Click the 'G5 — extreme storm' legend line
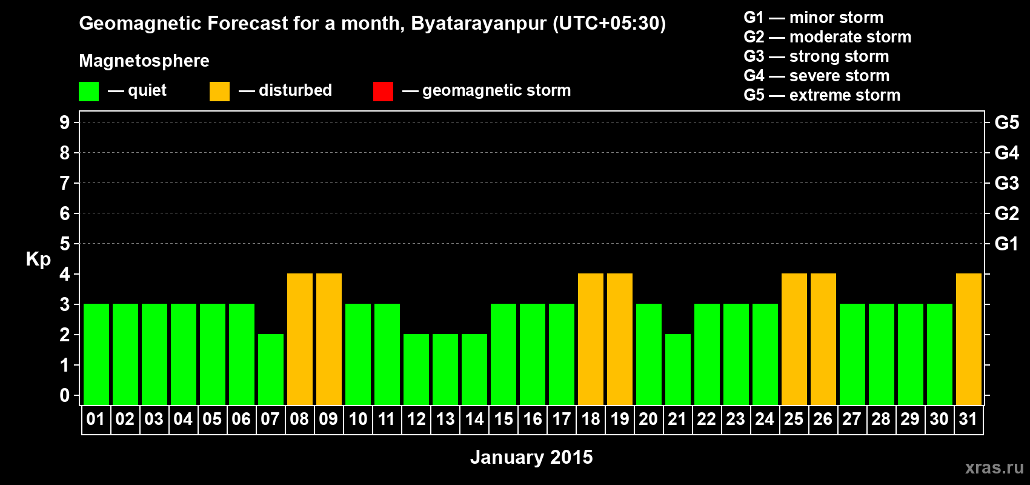The height and width of the screenshot is (485, 1030). click(x=822, y=95)
